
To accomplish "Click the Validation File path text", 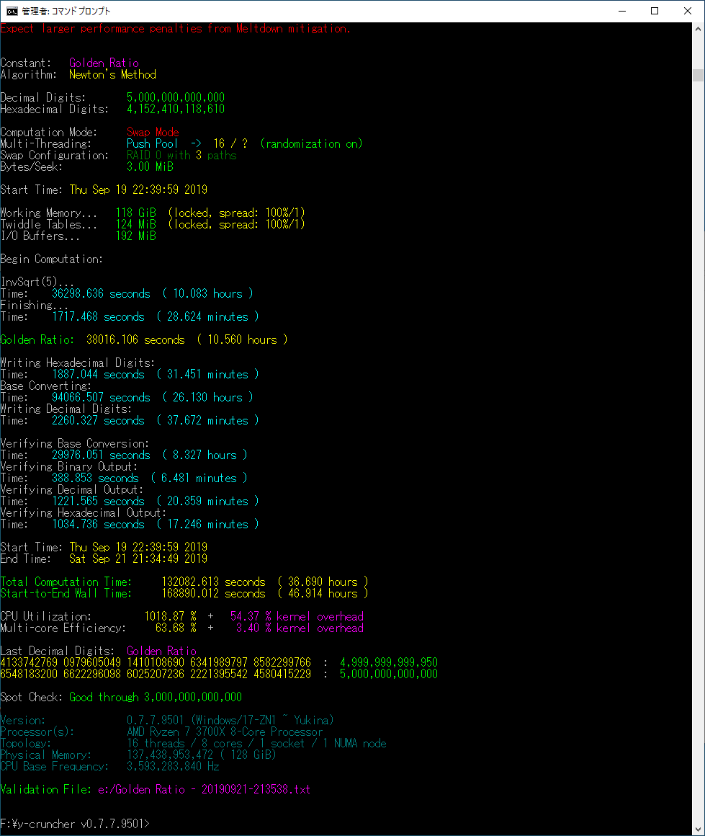I will click(204, 789).
